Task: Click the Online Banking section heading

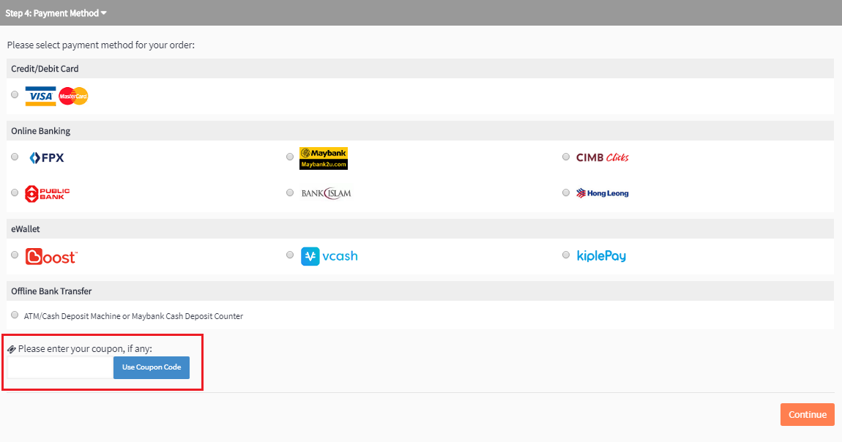Action: (41, 131)
